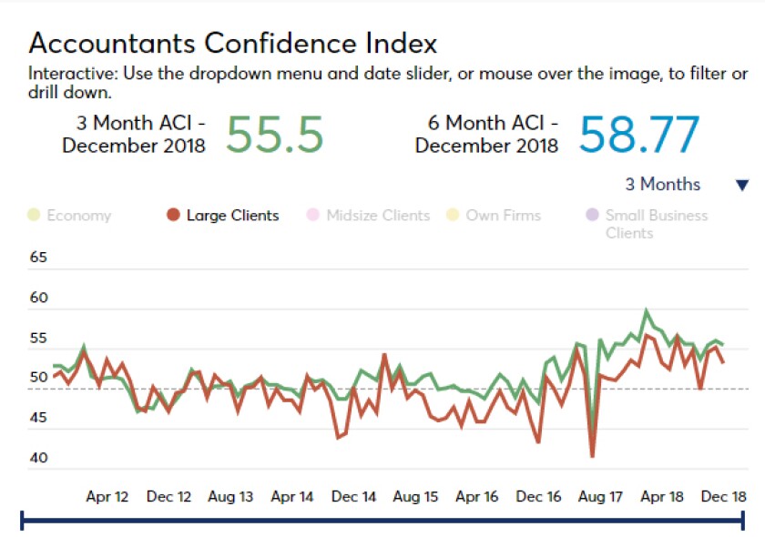Click the purple Small Business Clients dot
Viewport: 765px width, 537px height.
592,215
